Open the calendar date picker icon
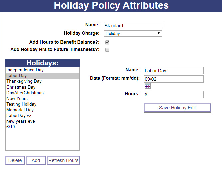 coord(147,86)
